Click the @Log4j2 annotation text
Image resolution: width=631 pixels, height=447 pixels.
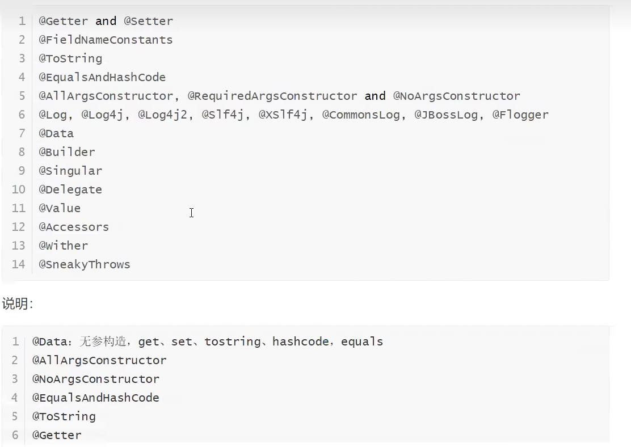[166, 115]
